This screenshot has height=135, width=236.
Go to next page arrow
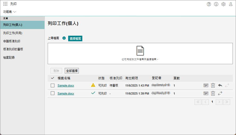click(x=219, y=102)
